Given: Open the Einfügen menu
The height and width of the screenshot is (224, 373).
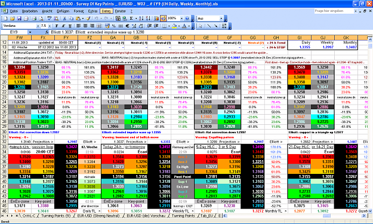Looking at the screenshot, I should click(x=63, y=11).
